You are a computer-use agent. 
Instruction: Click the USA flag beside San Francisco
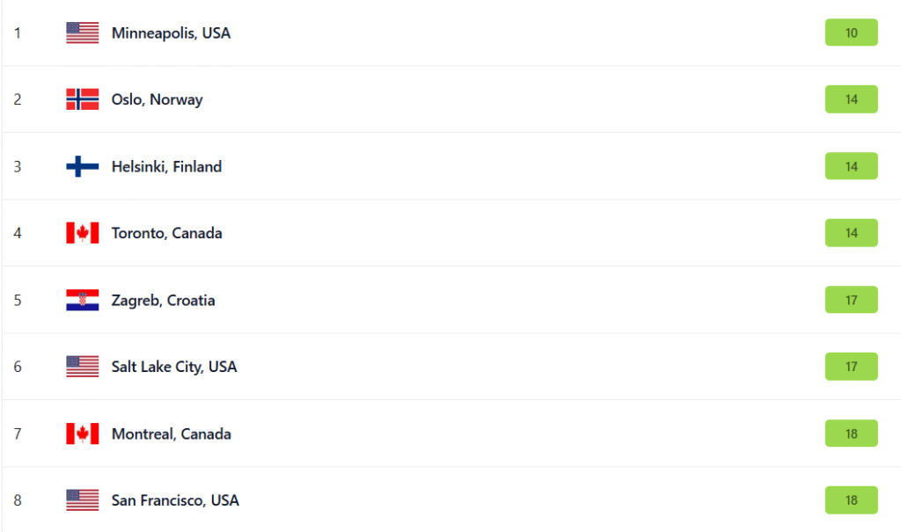[82, 500]
